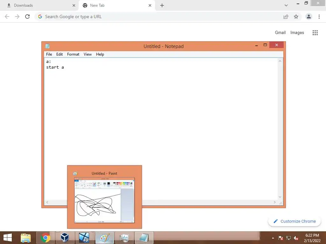Click the Chrome taskbar icon
Screen dimensions: 326x244
46,238
